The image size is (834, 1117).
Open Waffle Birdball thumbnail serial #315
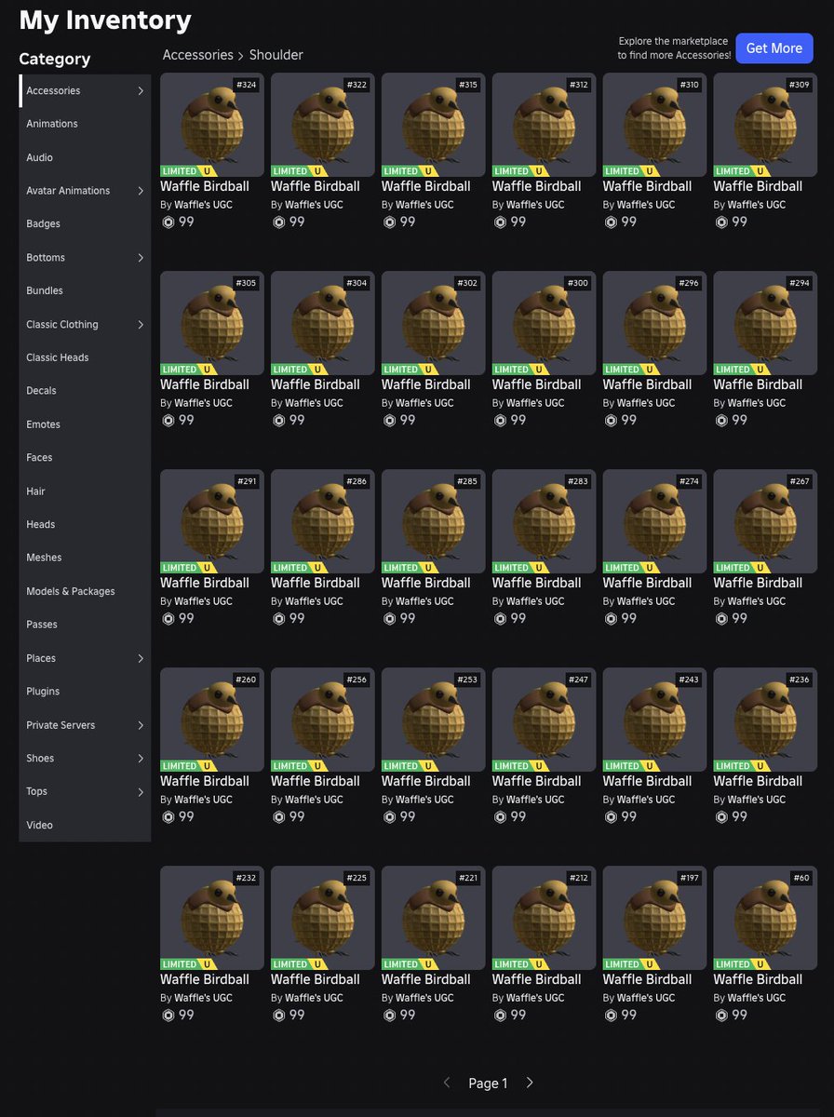pos(434,125)
